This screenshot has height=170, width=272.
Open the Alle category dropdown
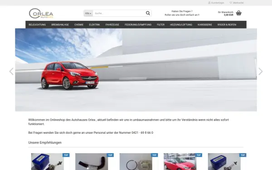pyautogui.click(x=88, y=13)
